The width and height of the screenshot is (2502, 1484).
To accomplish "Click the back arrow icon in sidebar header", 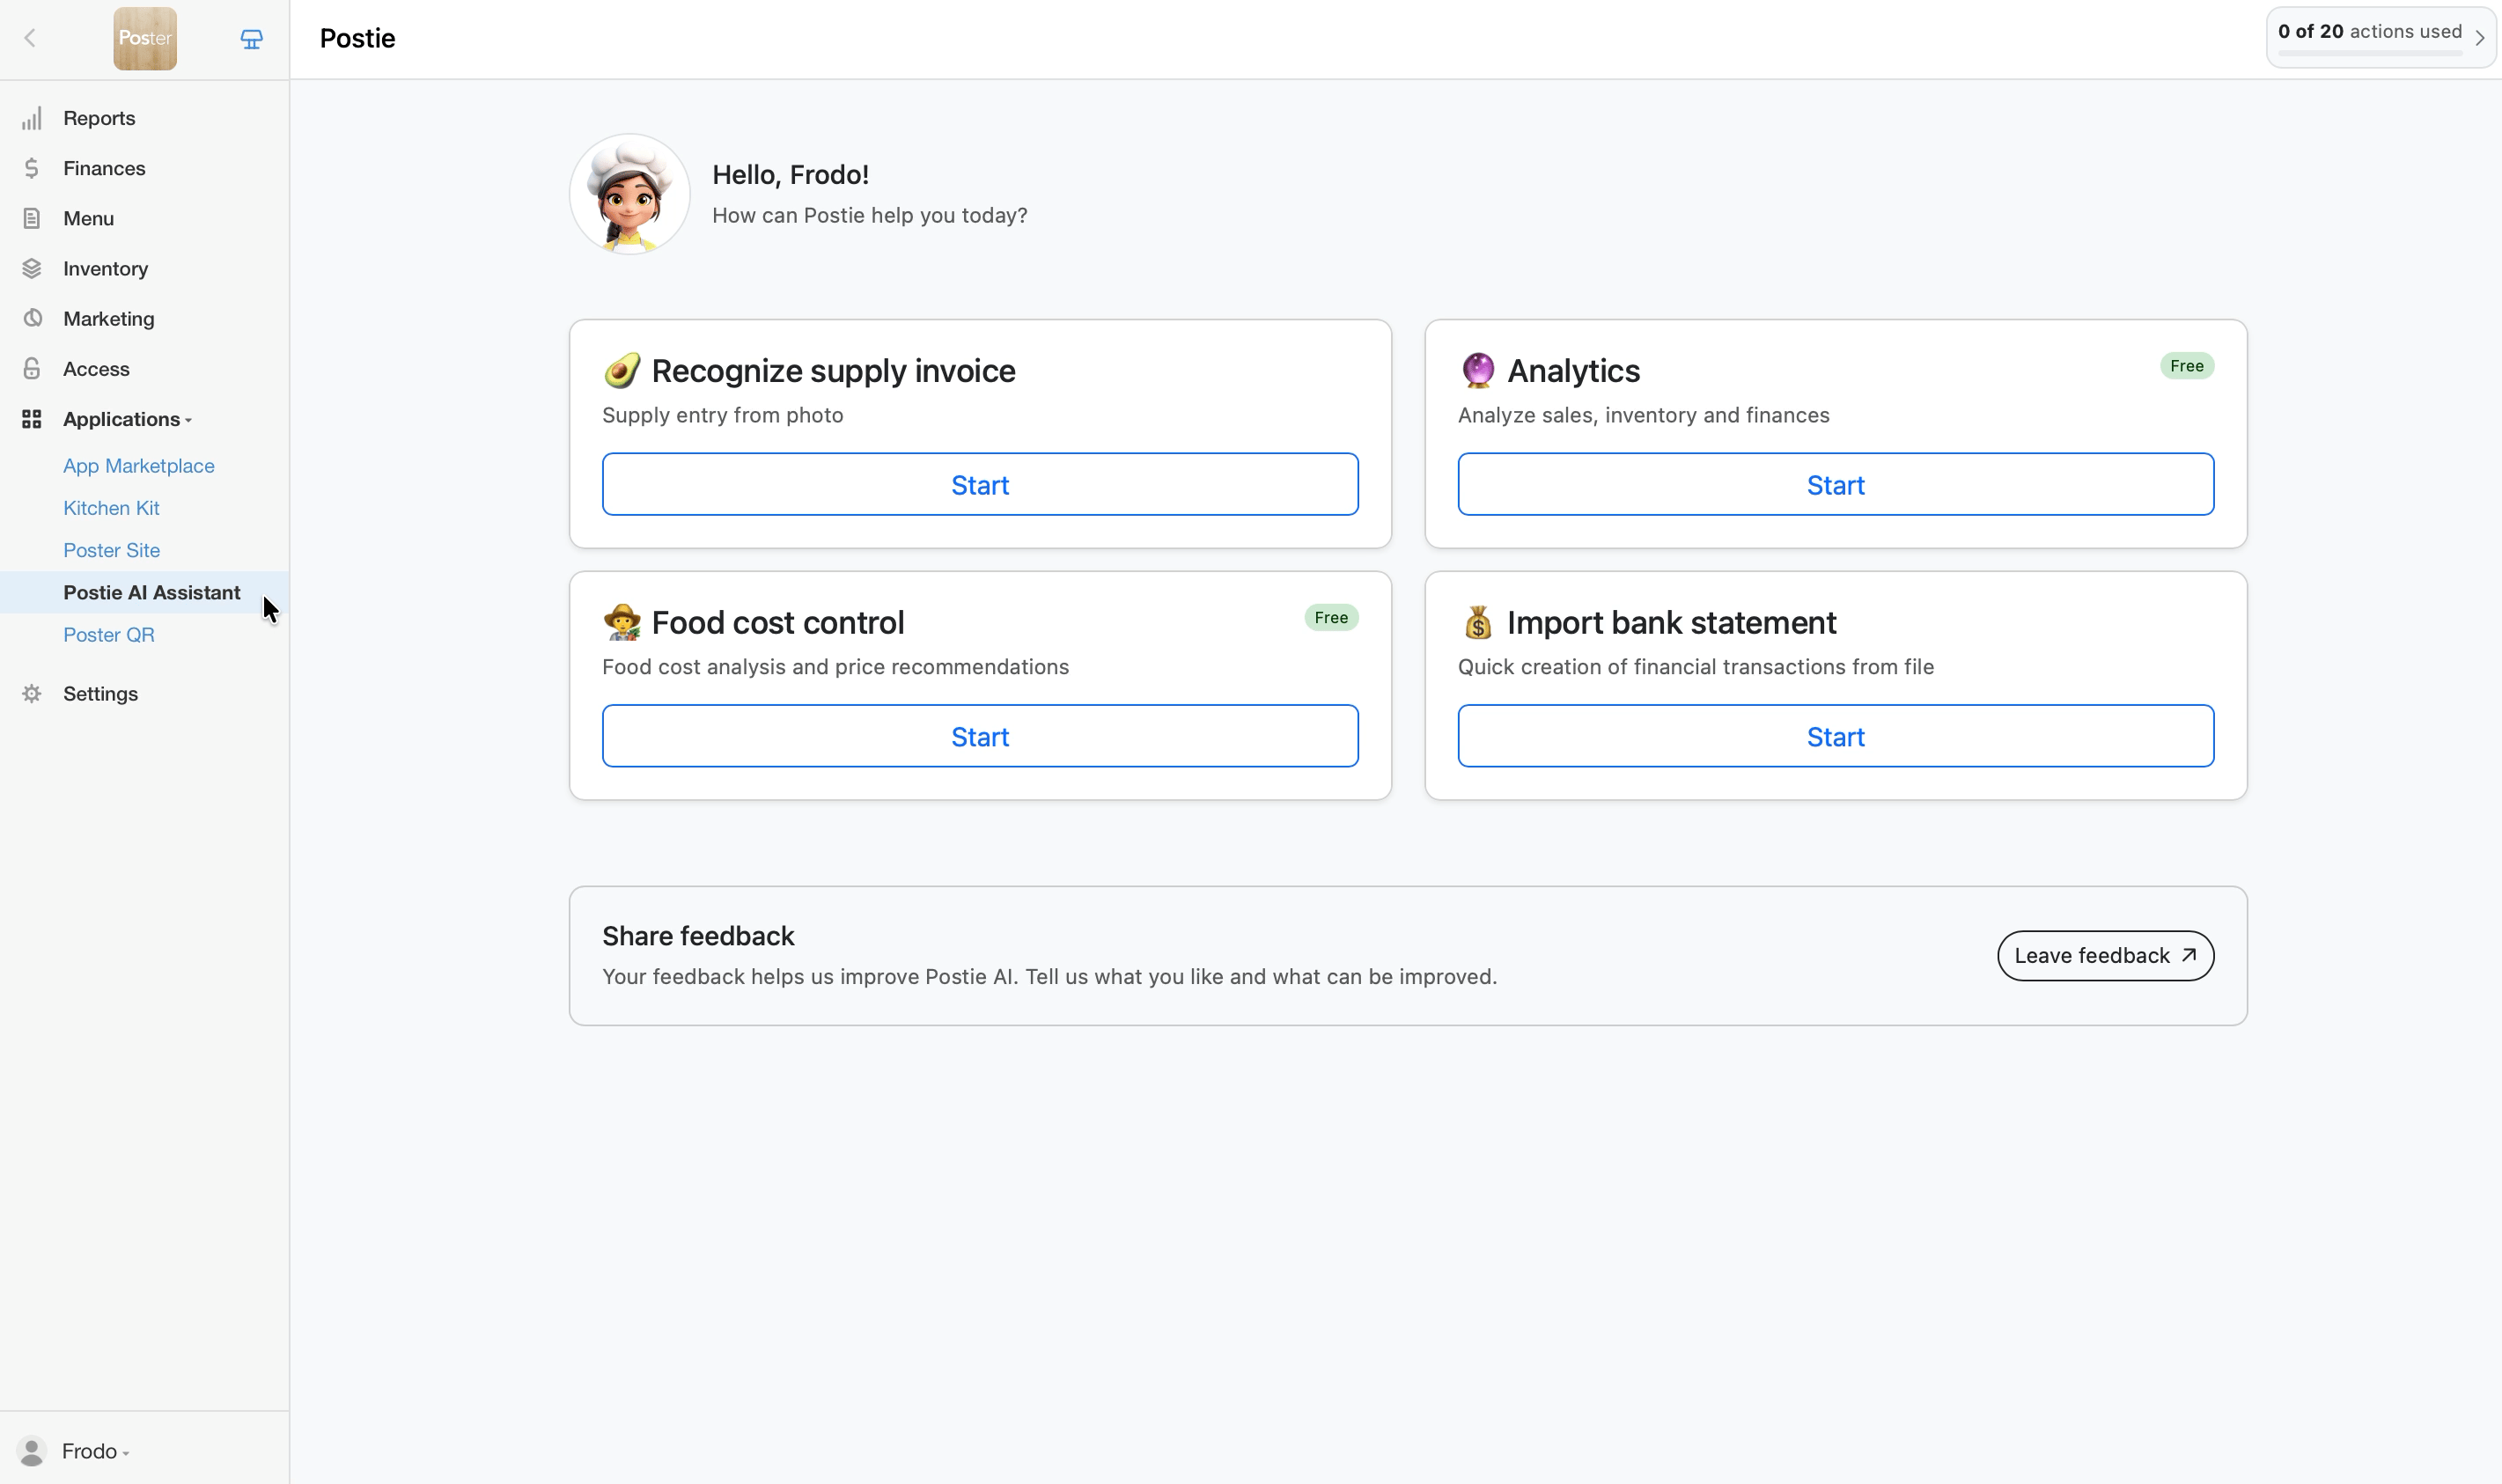I will [30, 38].
